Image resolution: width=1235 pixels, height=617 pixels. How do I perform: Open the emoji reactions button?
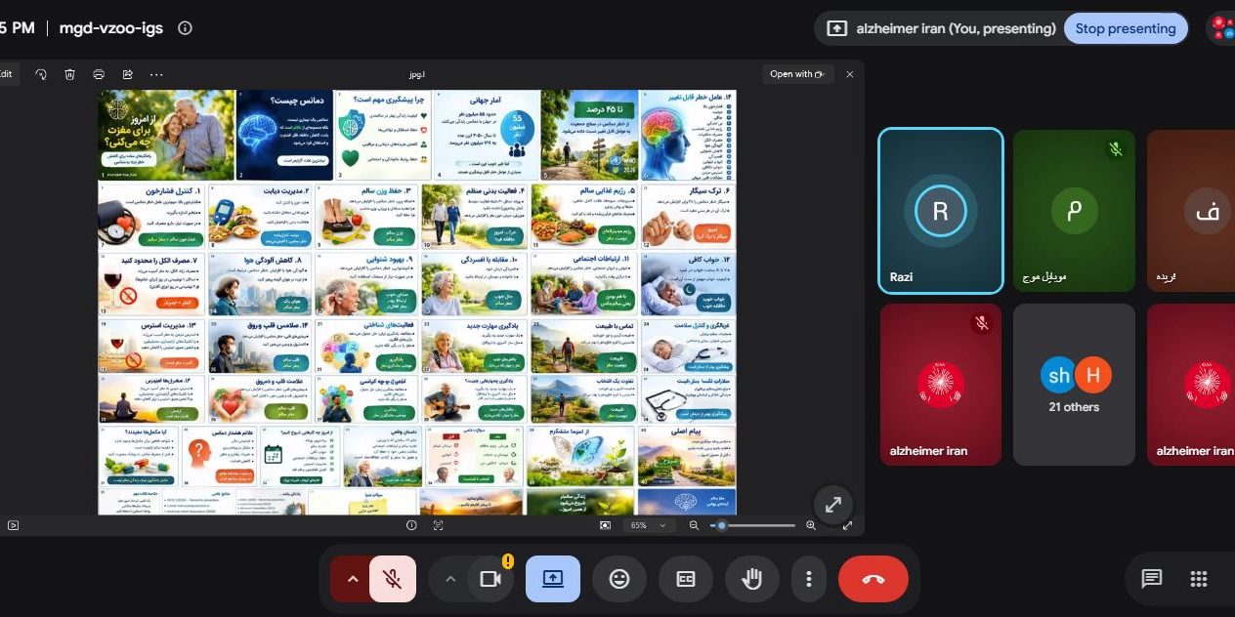click(619, 579)
